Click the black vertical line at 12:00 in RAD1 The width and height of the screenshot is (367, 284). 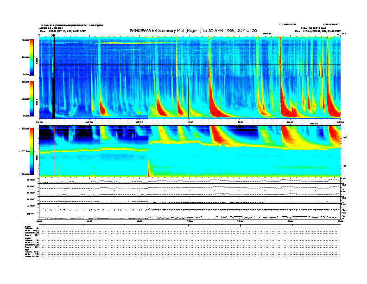(x=189, y=98)
